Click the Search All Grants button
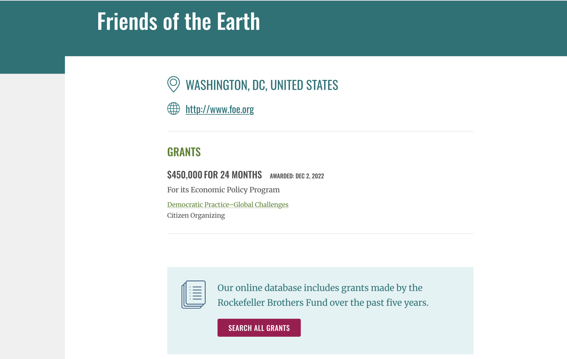The image size is (567, 359). pyautogui.click(x=259, y=328)
